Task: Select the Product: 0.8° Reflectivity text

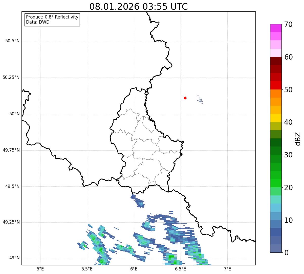Action: (52, 17)
